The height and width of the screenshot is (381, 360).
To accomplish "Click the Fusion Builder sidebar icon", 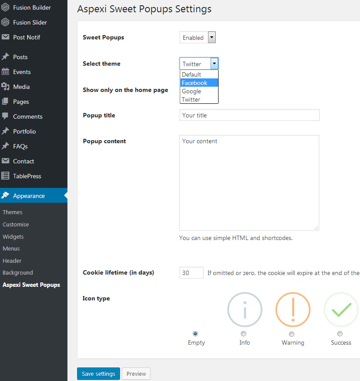I will 5,7.
